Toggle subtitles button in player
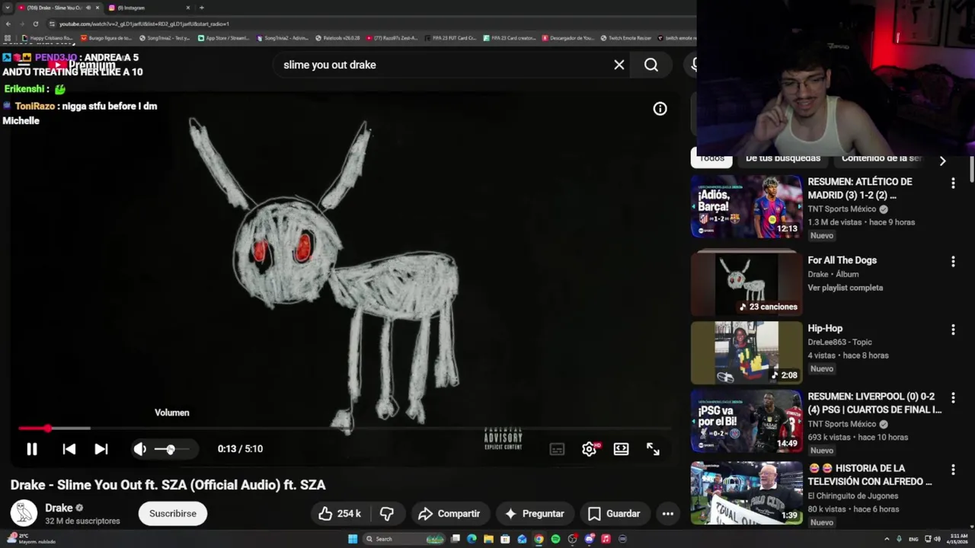The image size is (975, 548). tap(557, 449)
